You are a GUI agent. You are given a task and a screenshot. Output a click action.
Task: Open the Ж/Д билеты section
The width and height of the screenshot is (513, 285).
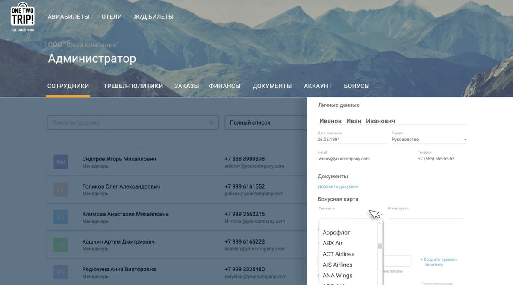pos(153,17)
